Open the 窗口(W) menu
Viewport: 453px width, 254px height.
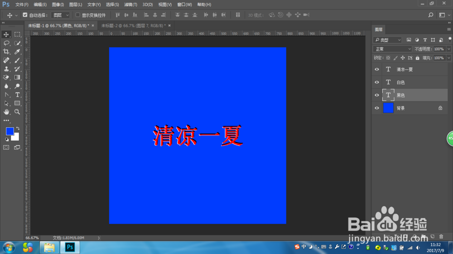pos(184,5)
